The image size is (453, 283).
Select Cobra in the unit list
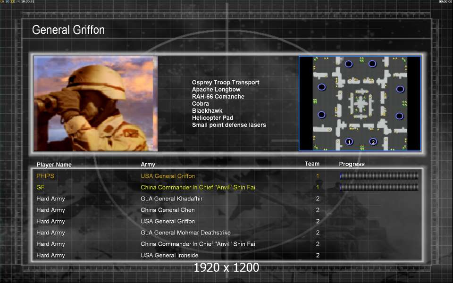point(200,104)
